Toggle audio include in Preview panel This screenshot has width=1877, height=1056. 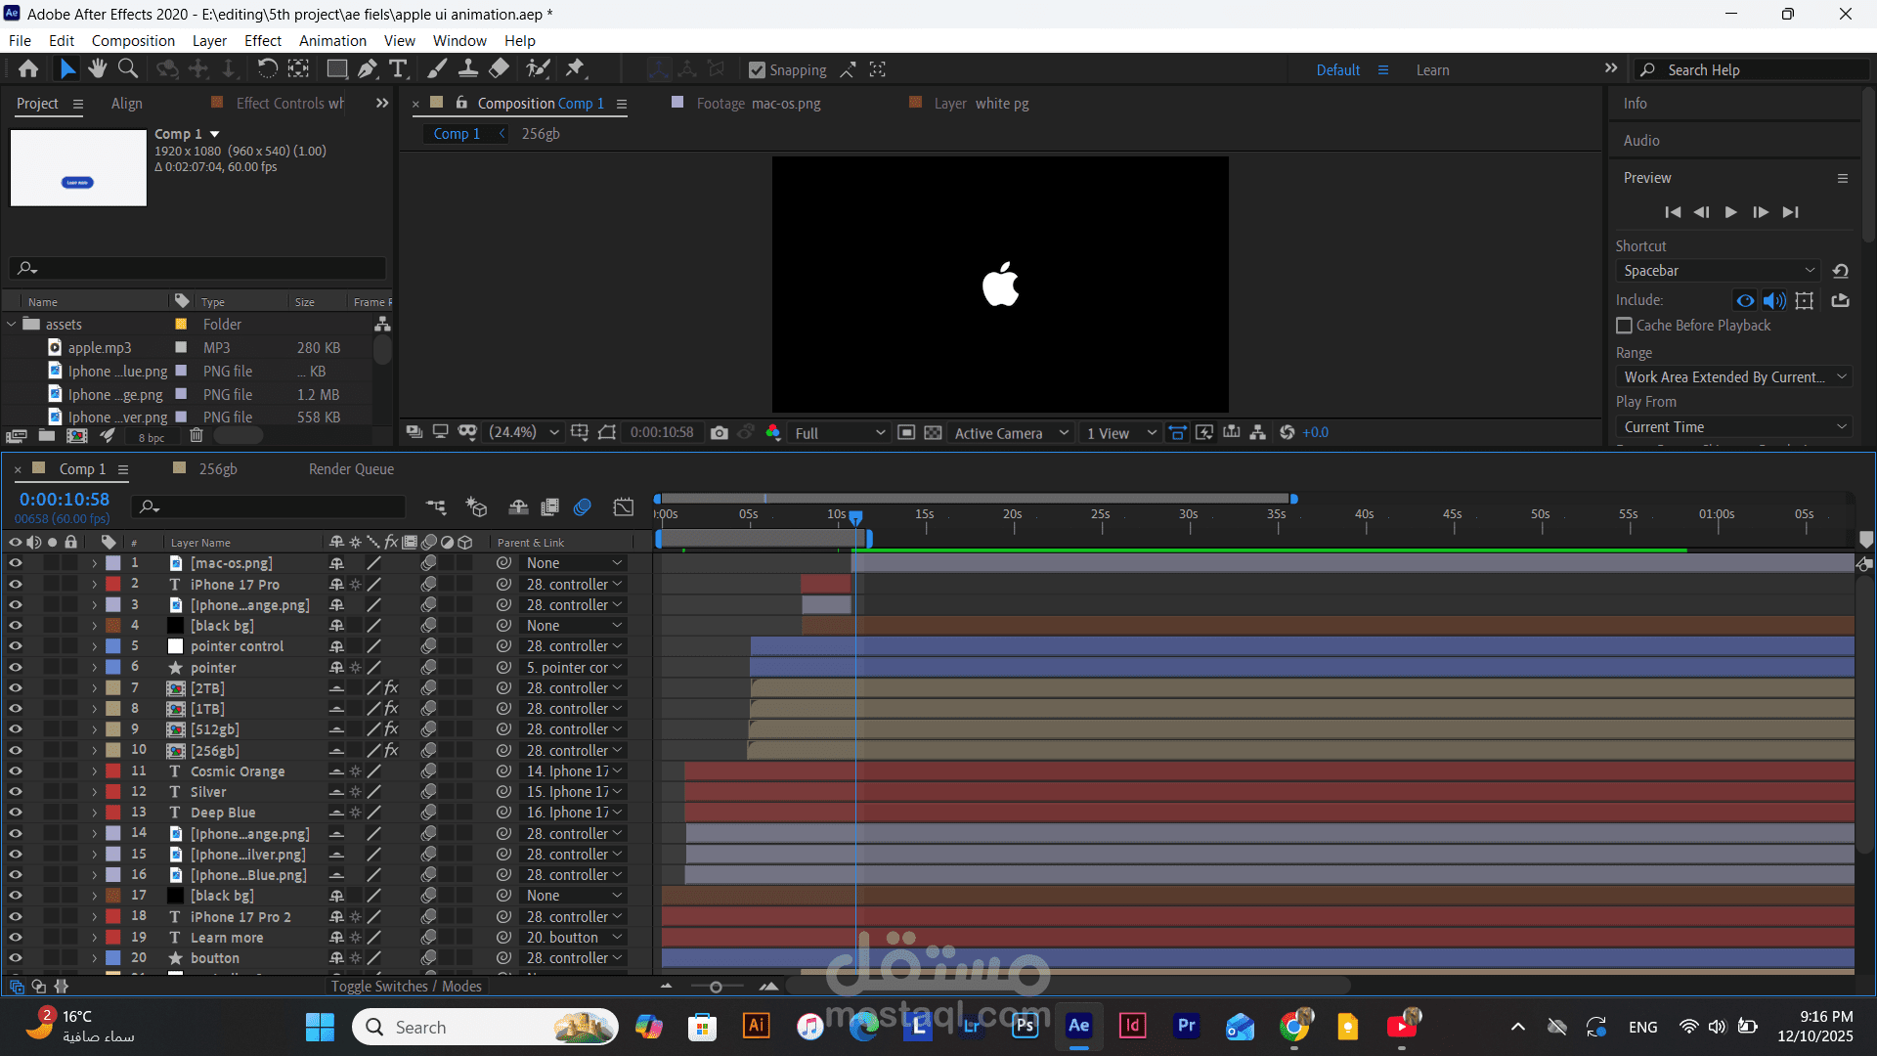tap(1774, 300)
